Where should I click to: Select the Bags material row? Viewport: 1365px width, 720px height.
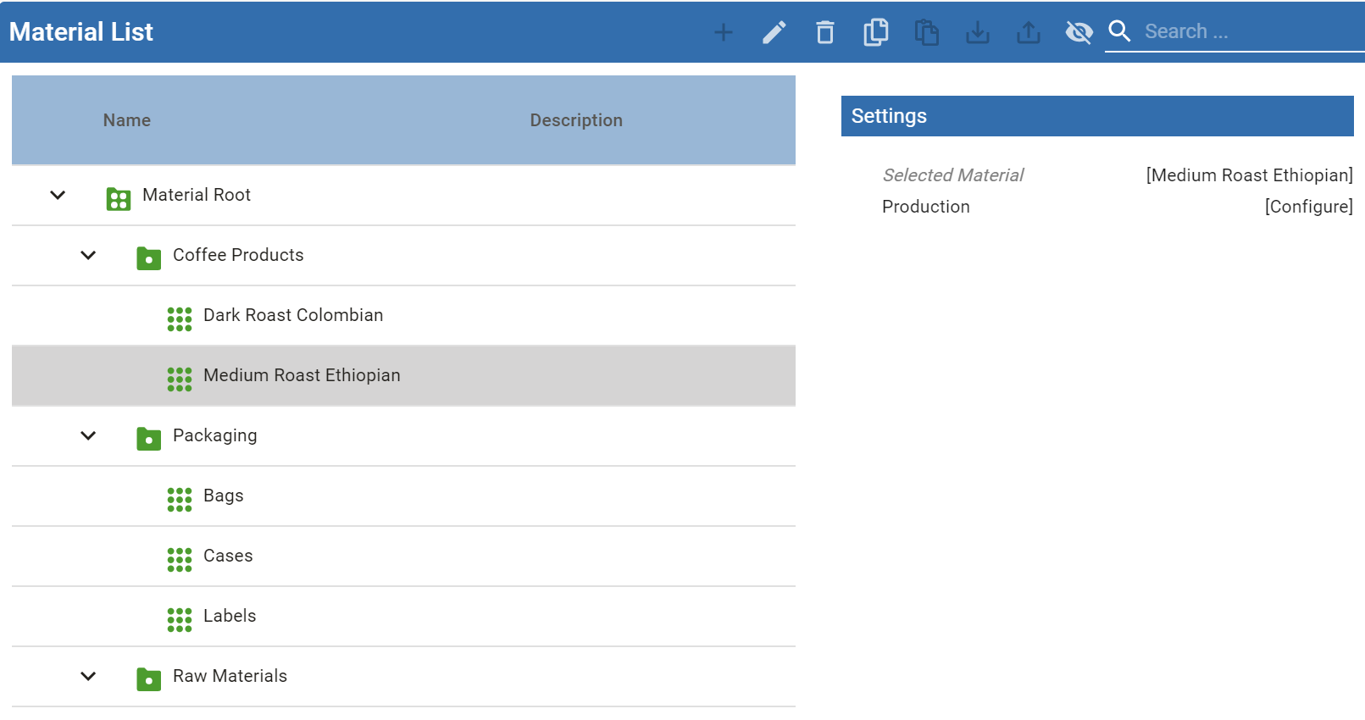(223, 496)
